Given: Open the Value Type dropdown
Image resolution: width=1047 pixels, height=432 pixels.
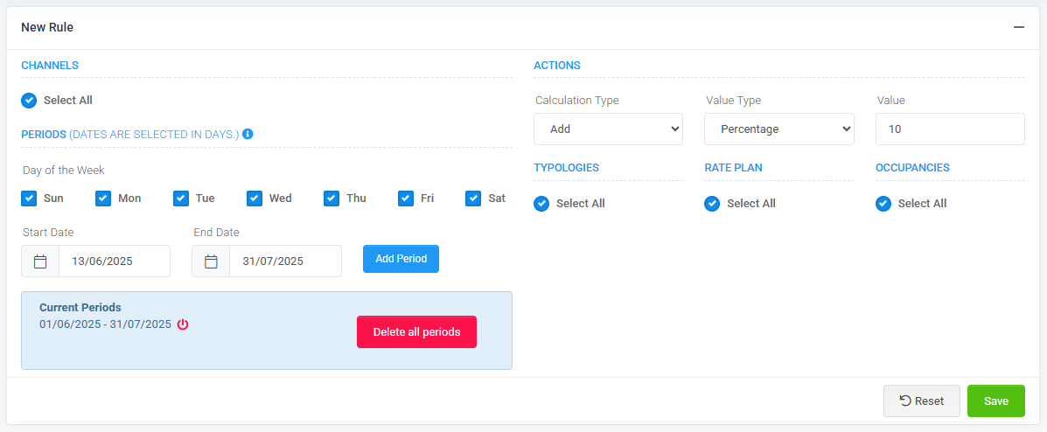Looking at the screenshot, I should tap(779, 129).
